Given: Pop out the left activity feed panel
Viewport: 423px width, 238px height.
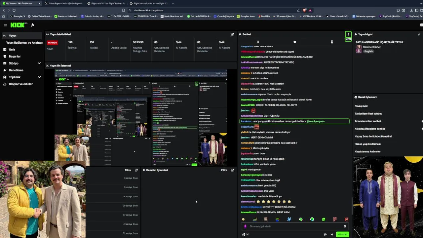Looking at the screenshot, I should click(x=136, y=170).
